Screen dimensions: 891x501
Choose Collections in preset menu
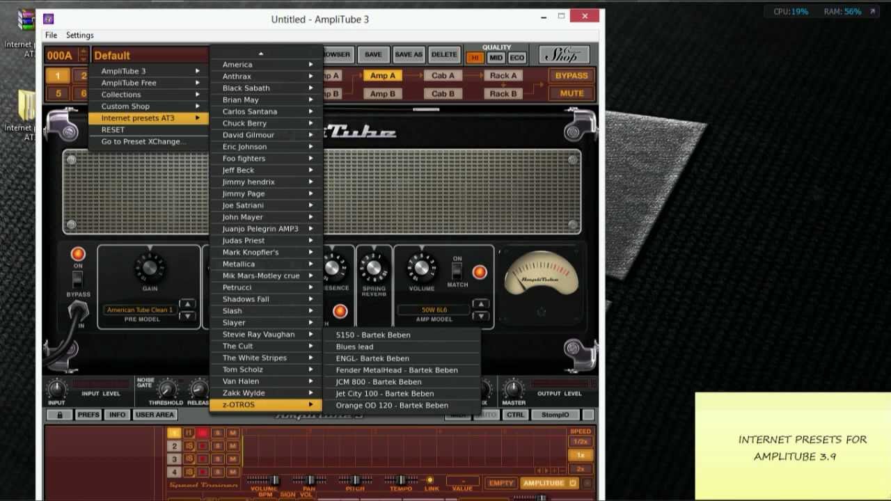tap(148, 95)
